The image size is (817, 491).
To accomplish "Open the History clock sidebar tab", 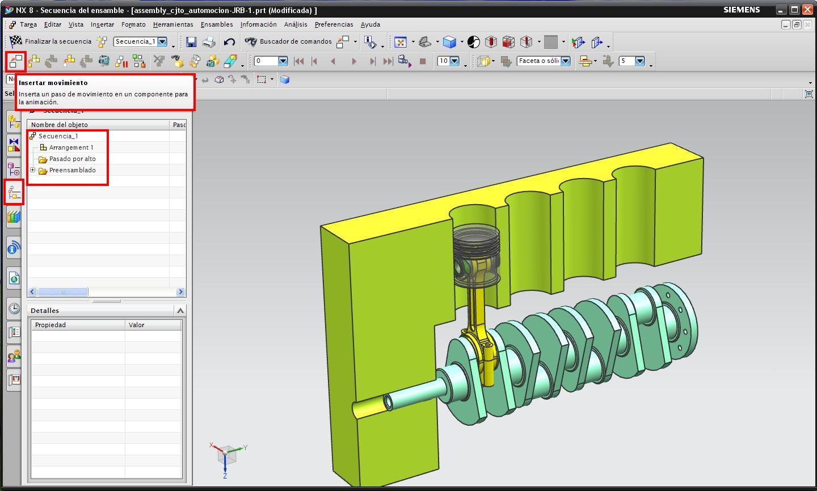I will pyautogui.click(x=14, y=308).
